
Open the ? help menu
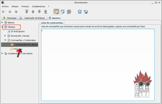click(49, 6)
